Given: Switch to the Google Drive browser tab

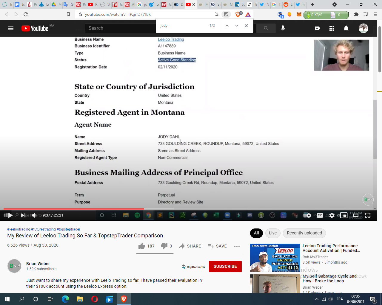Looking at the screenshot, I should [56, 4].
